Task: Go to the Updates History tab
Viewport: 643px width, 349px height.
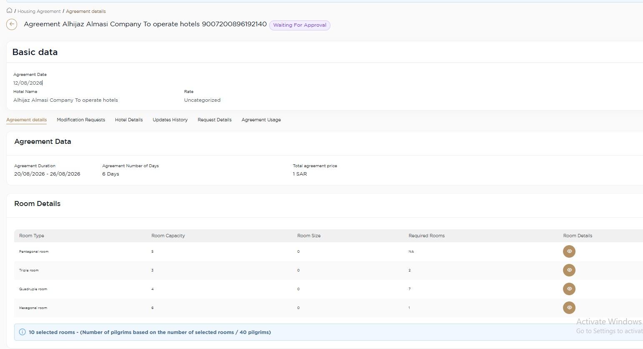Action: (170, 120)
